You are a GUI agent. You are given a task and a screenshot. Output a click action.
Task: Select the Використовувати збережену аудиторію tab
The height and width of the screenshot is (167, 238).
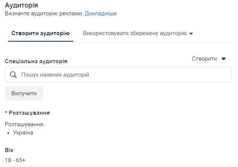[135, 33]
